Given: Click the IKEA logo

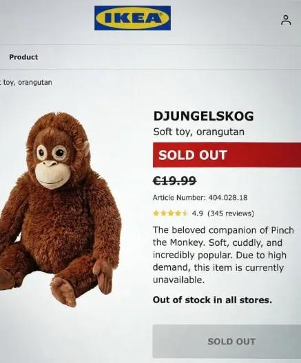Looking at the screenshot, I should coord(132,18).
